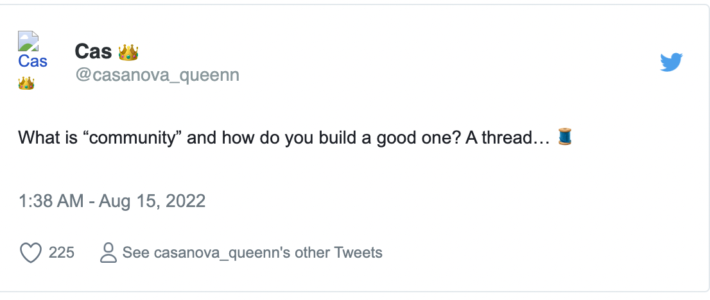Open the @casanova_queenn handle link
Viewport: 710px width, 300px height.
pos(157,75)
